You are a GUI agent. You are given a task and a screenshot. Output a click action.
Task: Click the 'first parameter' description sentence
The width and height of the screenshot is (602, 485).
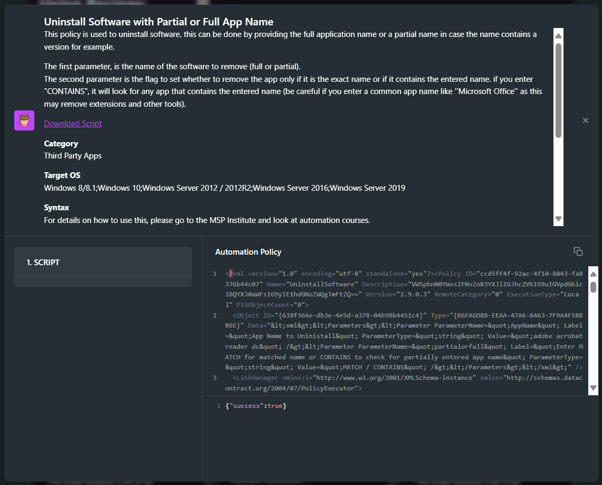pyautogui.click(x=172, y=67)
